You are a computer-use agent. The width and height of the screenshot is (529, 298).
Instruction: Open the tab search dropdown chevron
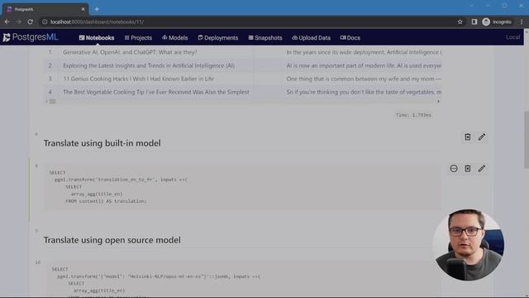click(x=471, y=6)
